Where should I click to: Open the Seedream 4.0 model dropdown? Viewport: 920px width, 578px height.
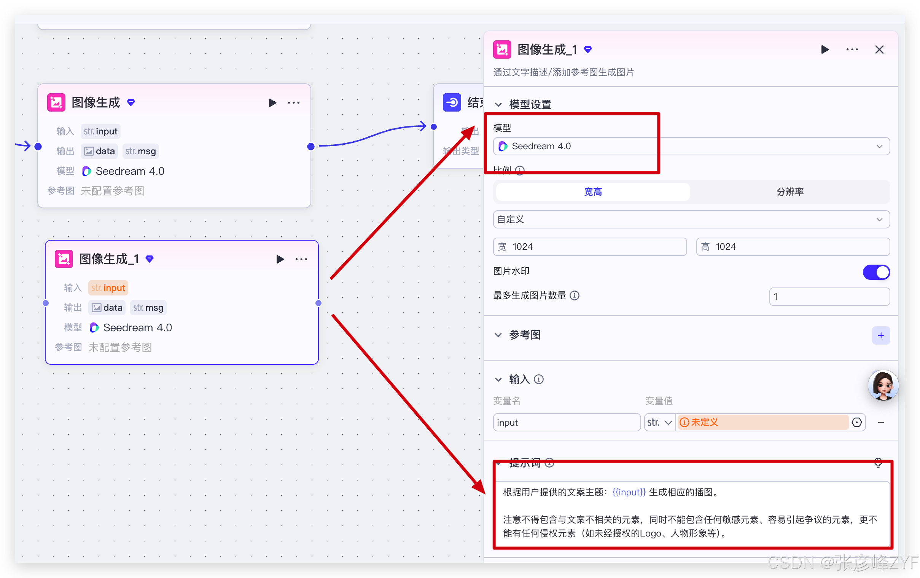click(x=691, y=147)
